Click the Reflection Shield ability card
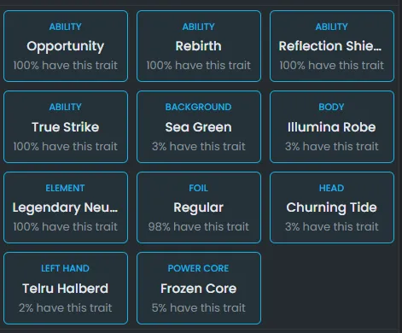Viewport: 402px width, 333px height. point(332,46)
